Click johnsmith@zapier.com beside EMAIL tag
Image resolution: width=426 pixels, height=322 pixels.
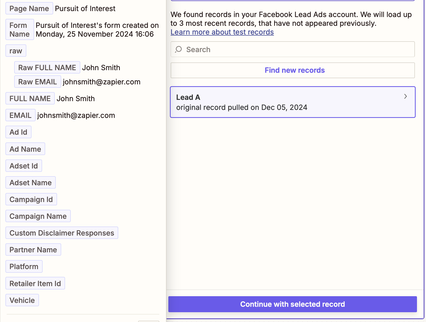click(76, 115)
